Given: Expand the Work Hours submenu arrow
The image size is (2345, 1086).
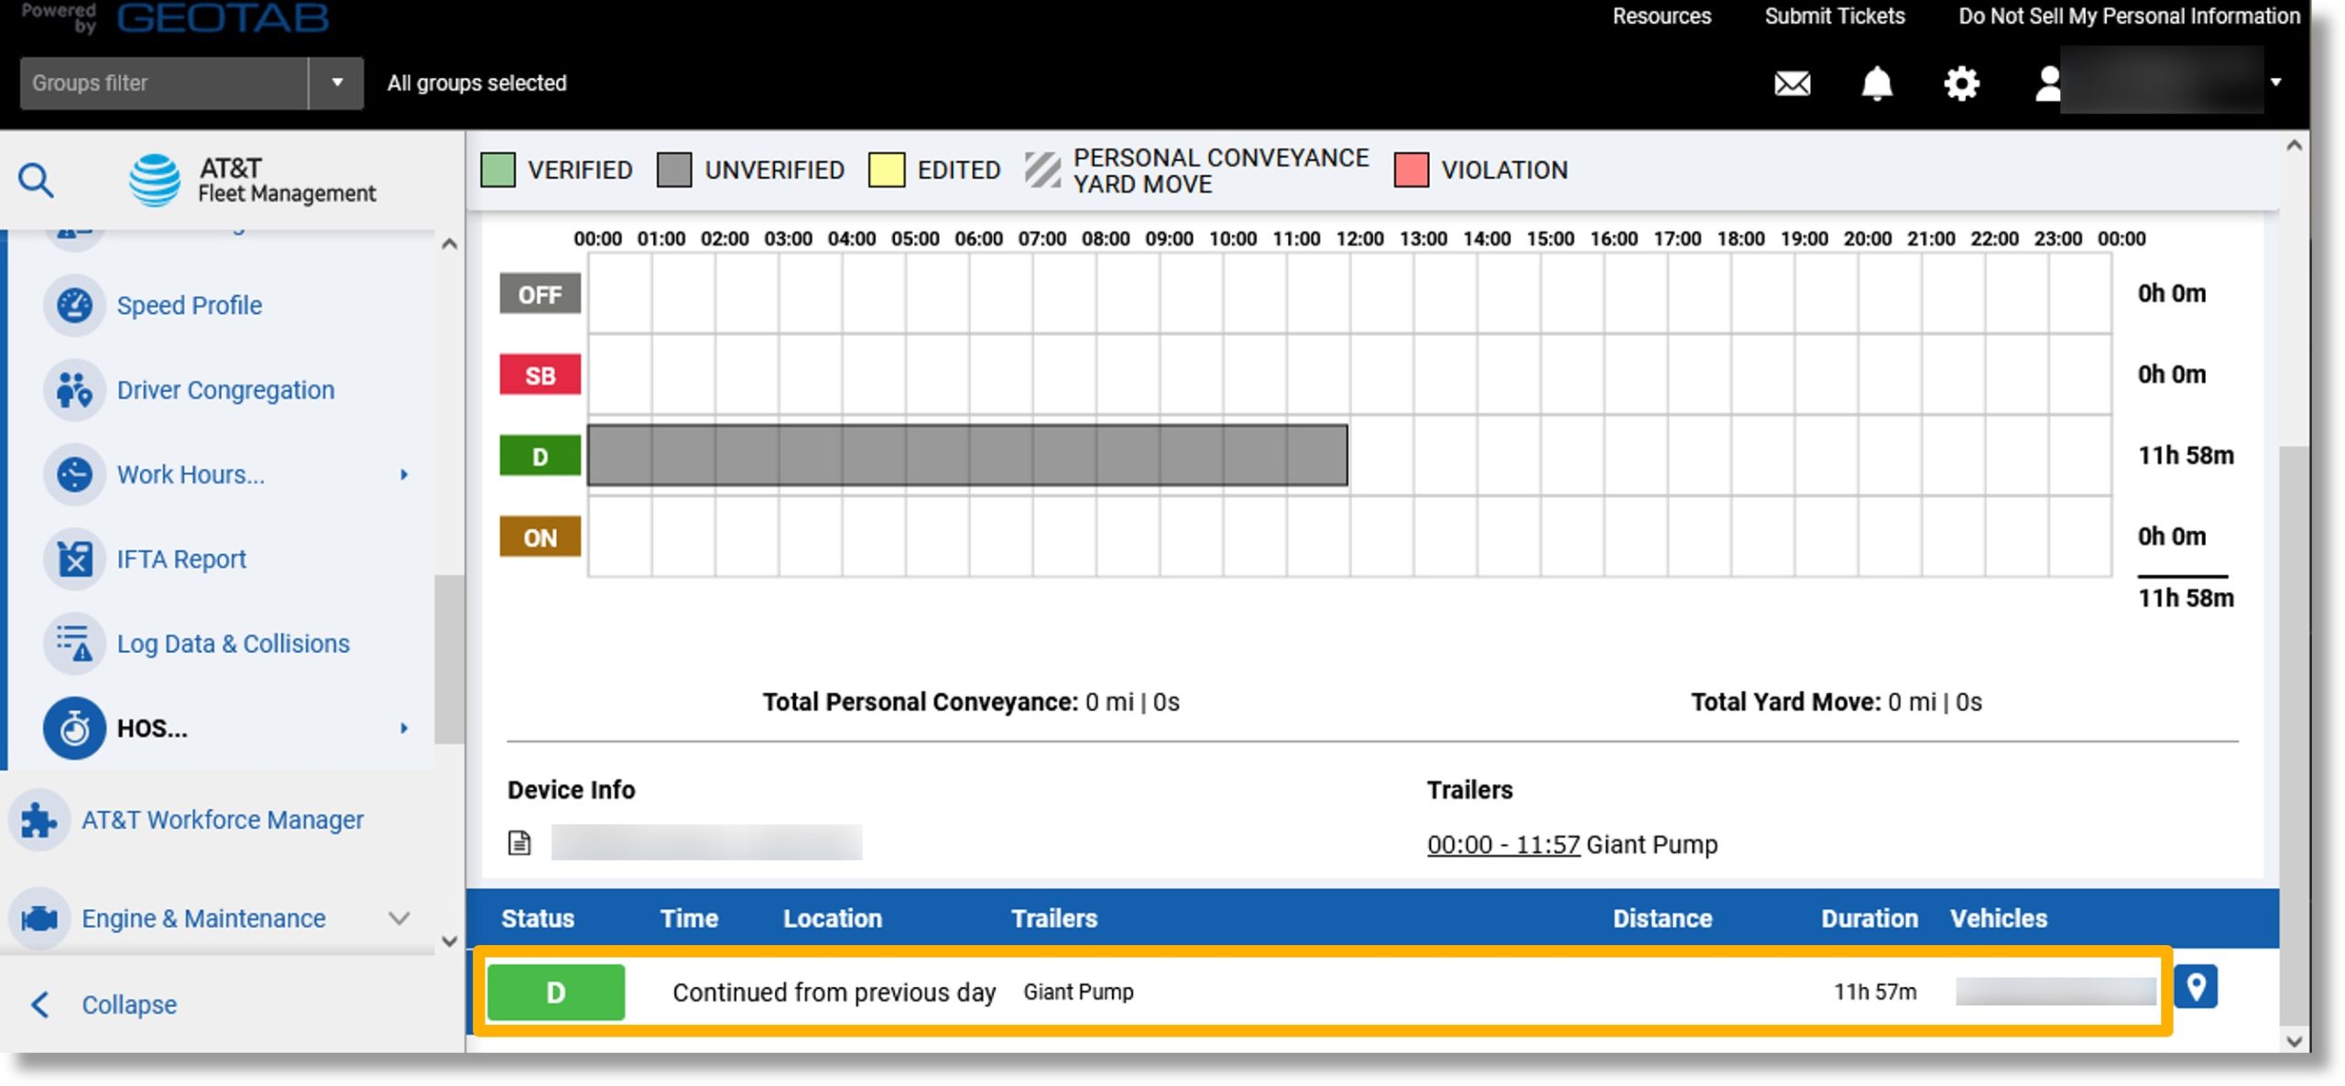Looking at the screenshot, I should click(404, 474).
